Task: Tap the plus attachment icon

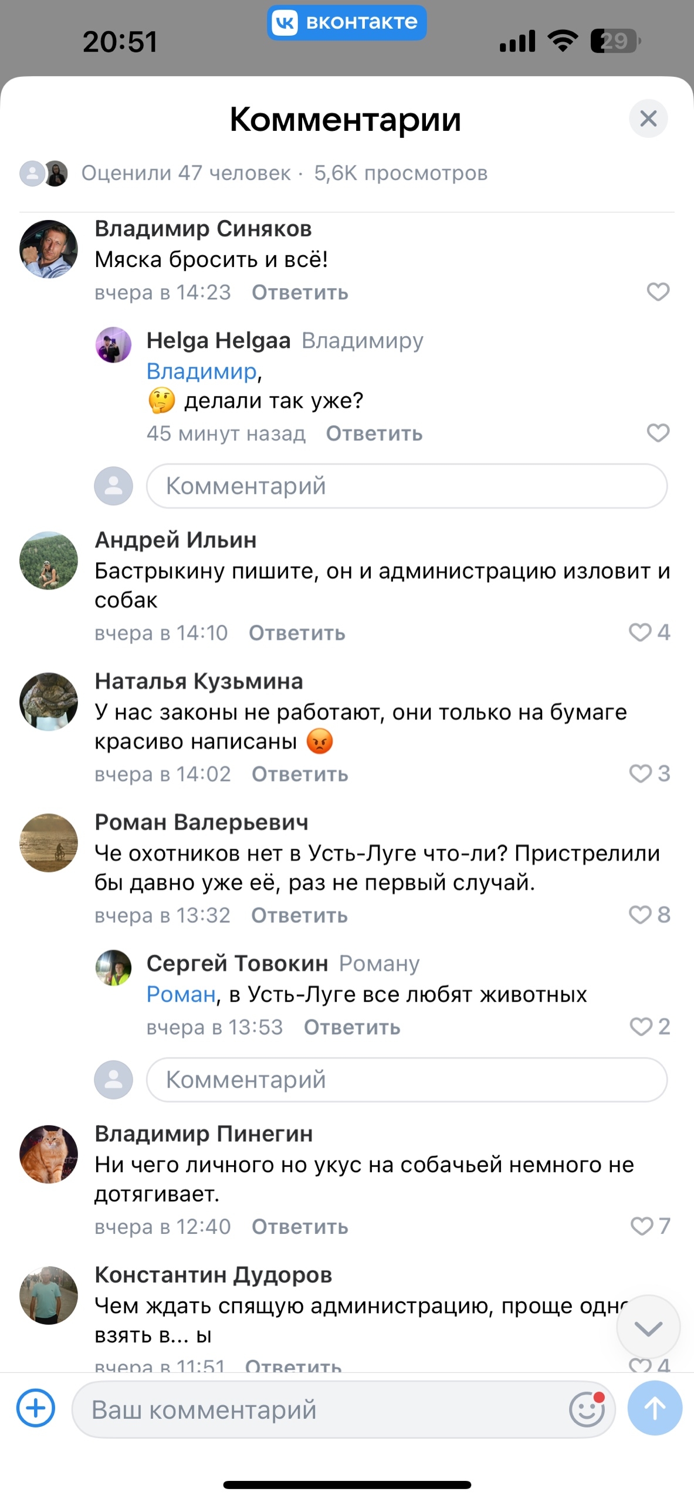Action: point(36,1408)
